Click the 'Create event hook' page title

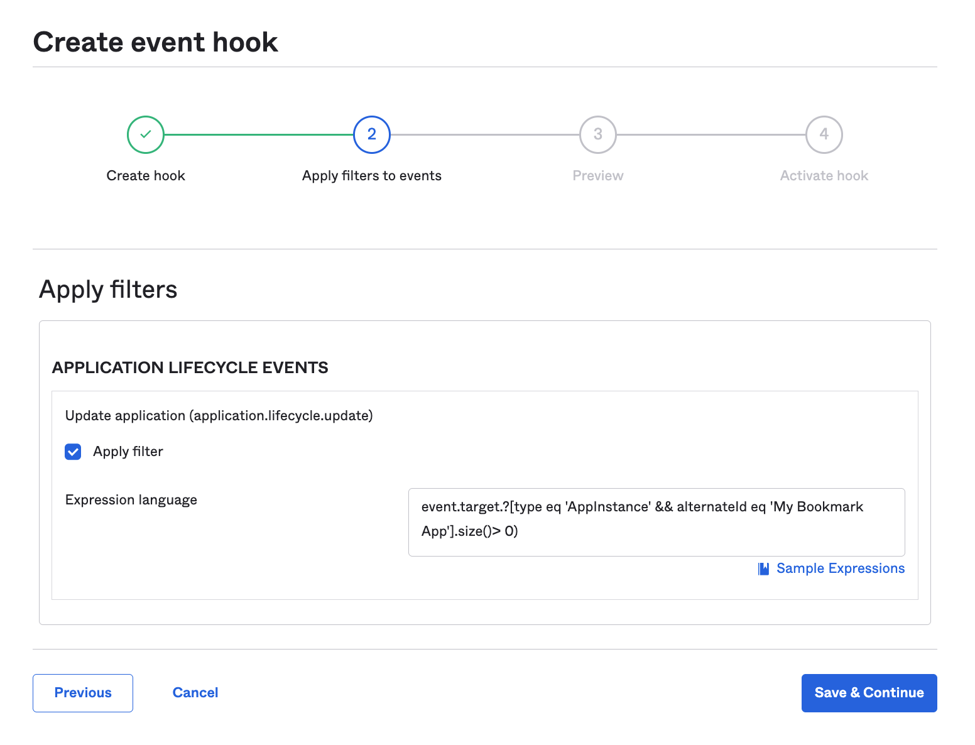tap(156, 42)
